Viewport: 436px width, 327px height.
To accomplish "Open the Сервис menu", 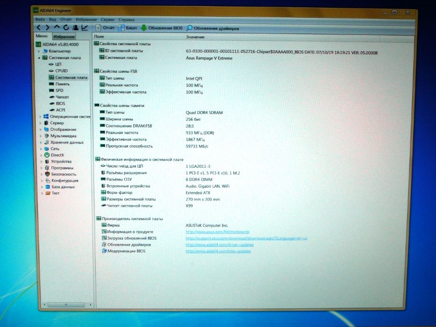I will [107, 20].
